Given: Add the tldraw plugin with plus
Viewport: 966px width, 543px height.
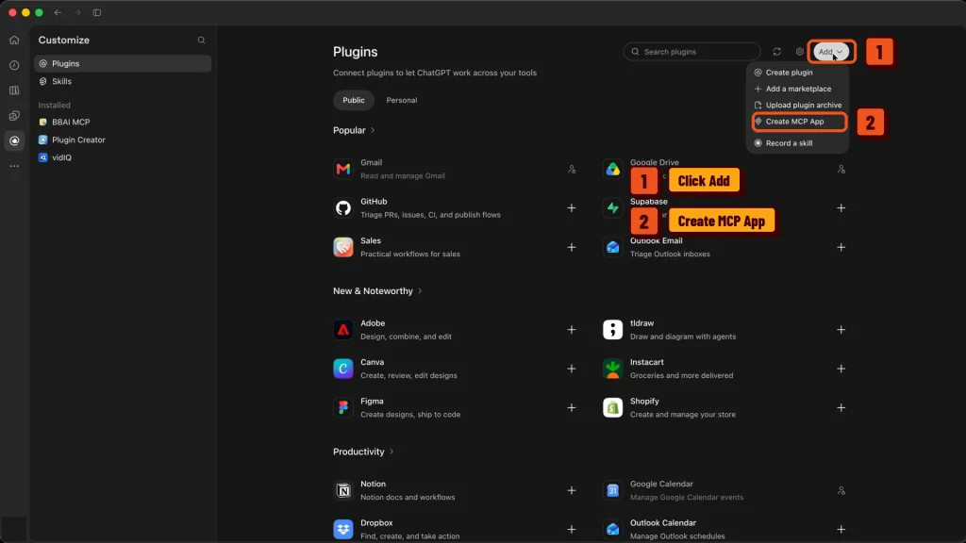Looking at the screenshot, I should pos(841,330).
